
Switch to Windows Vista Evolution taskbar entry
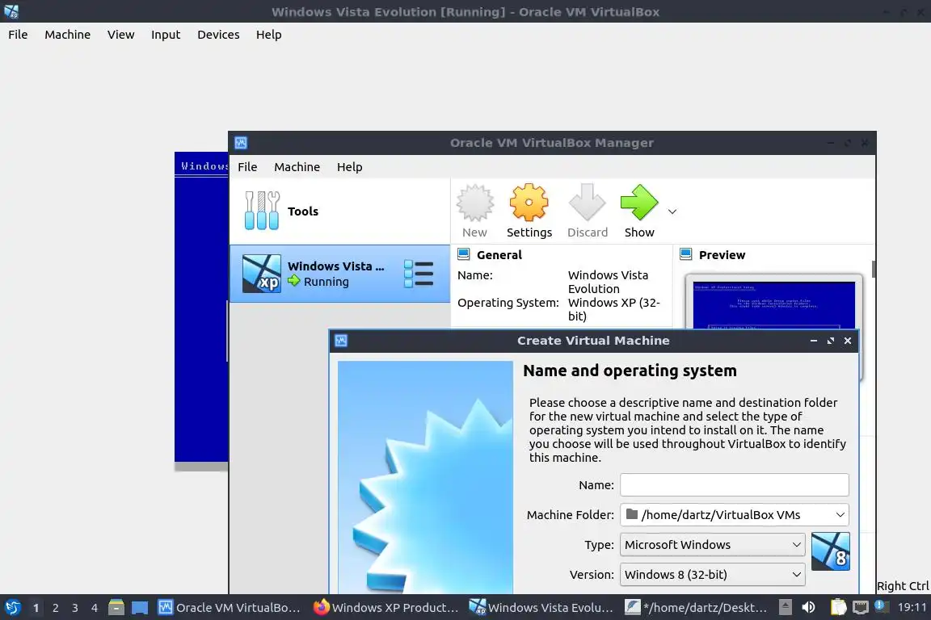[541, 608]
